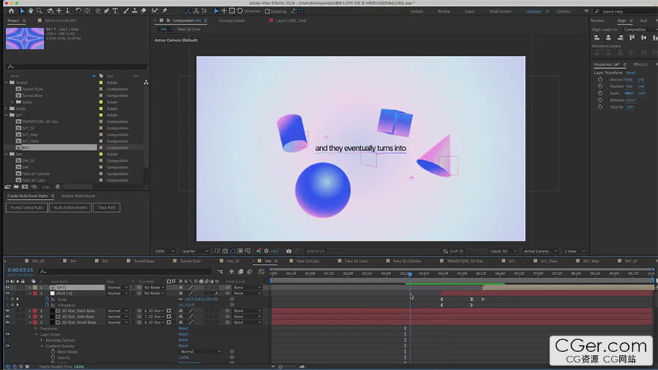Click red label swatch of Null 10 layer
This screenshot has width=658, height=370.
tap(35, 293)
